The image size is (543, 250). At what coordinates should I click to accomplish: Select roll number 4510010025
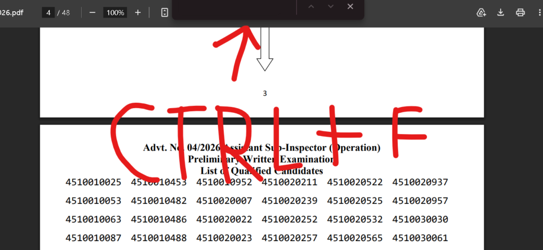coord(93,182)
